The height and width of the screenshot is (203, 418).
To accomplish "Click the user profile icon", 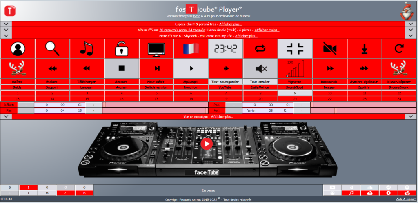I will coord(18,49).
